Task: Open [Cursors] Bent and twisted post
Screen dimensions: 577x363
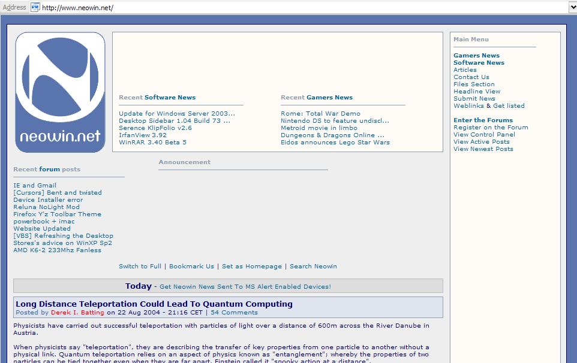Action: pos(58,192)
